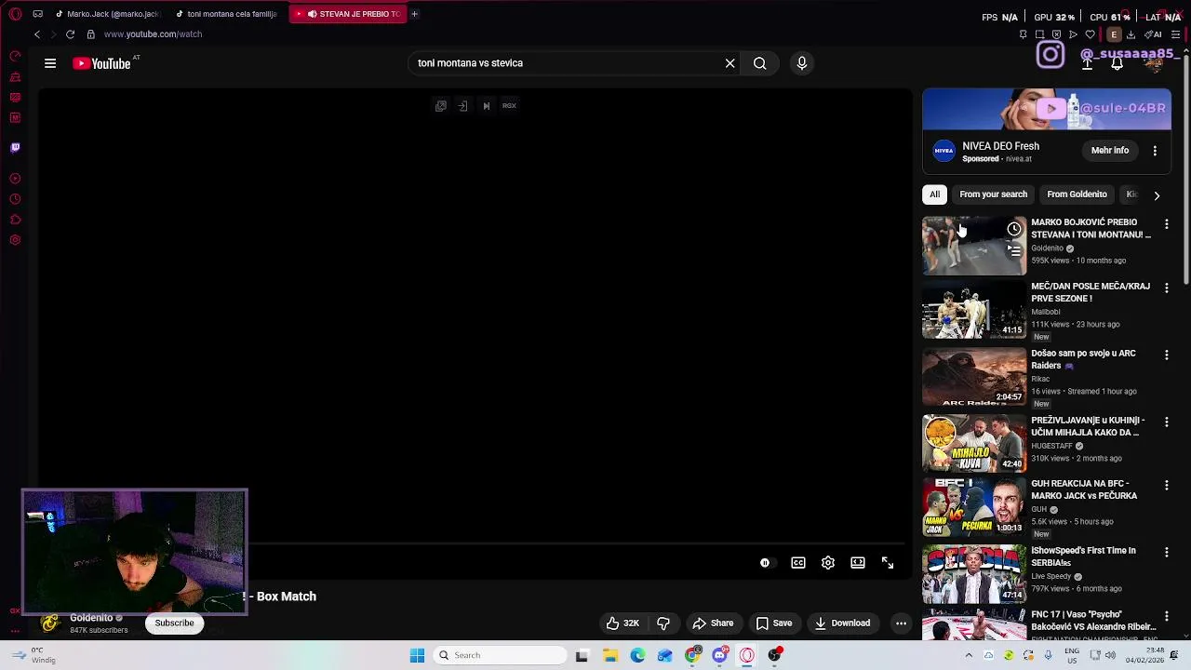Open IShowSpeed's First Time in SERBIA title
The image size is (1191, 670).
pyautogui.click(x=1083, y=556)
